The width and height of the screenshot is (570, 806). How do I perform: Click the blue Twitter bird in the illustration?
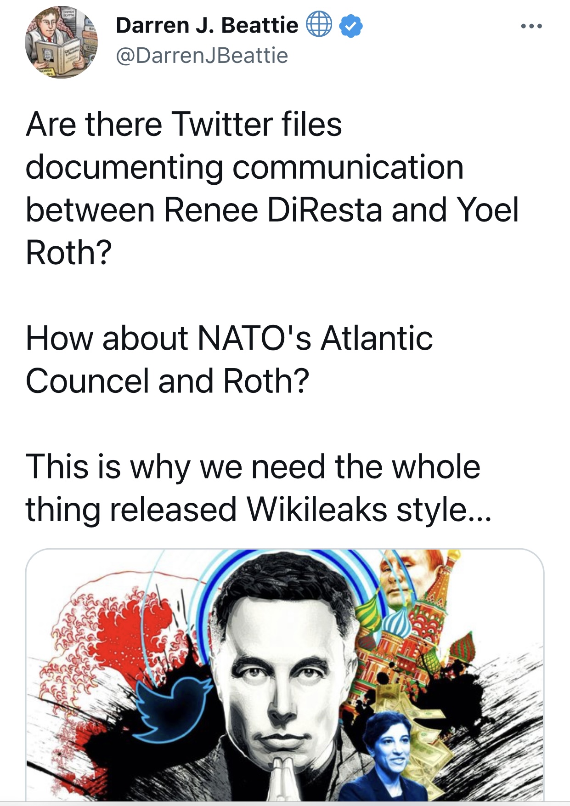click(172, 708)
